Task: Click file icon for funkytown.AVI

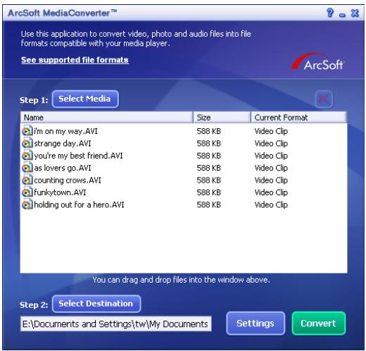Action: [x=27, y=192]
